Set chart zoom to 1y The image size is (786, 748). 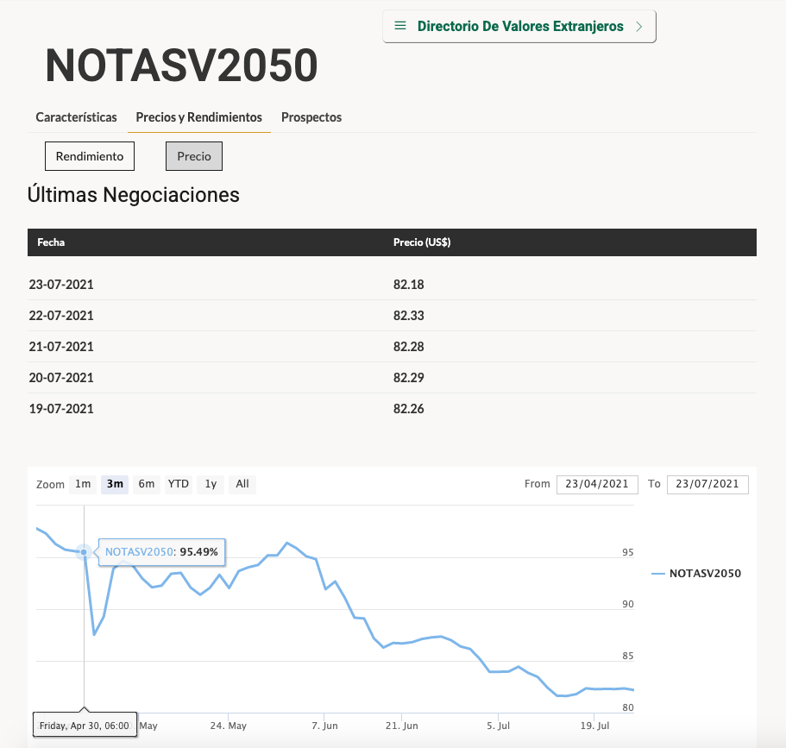click(211, 484)
